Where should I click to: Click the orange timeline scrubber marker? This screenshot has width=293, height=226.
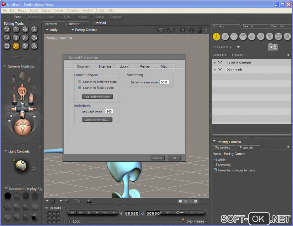coord(183,220)
